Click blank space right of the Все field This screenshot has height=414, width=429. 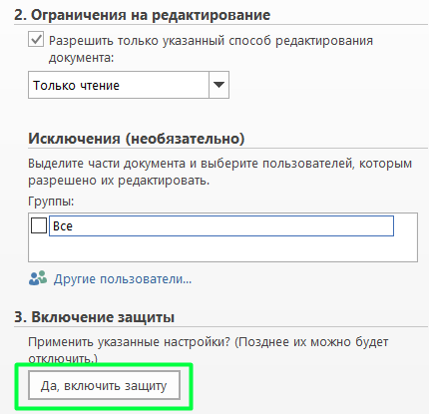click(x=405, y=225)
